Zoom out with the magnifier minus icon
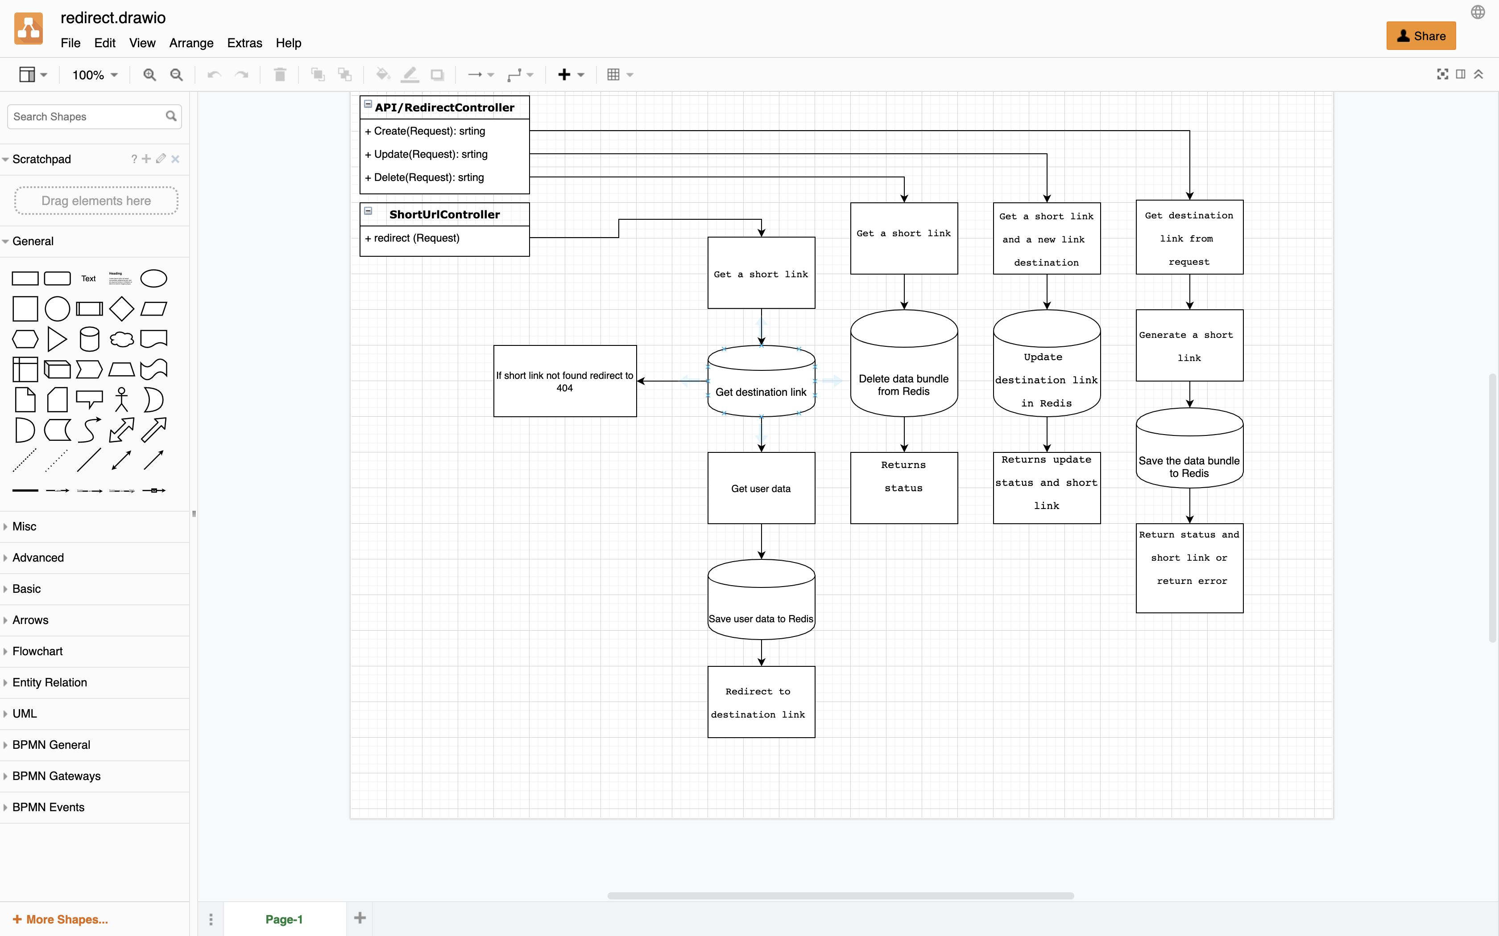 click(x=177, y=75)
